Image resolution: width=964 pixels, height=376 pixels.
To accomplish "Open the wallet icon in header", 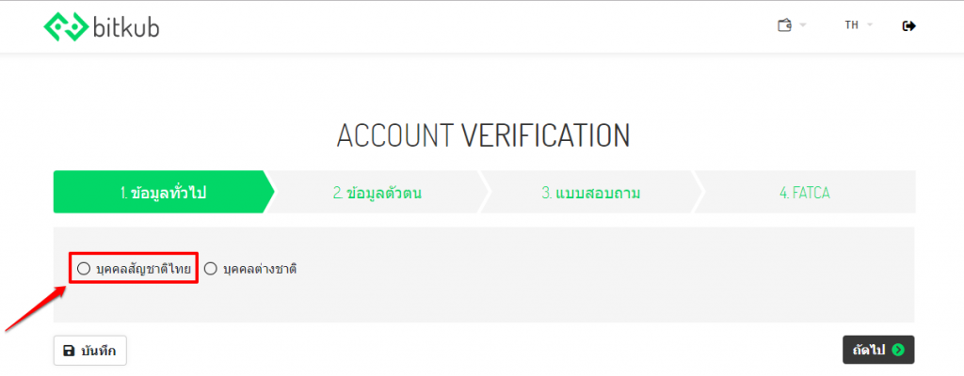I will click(x=784, y=25).
